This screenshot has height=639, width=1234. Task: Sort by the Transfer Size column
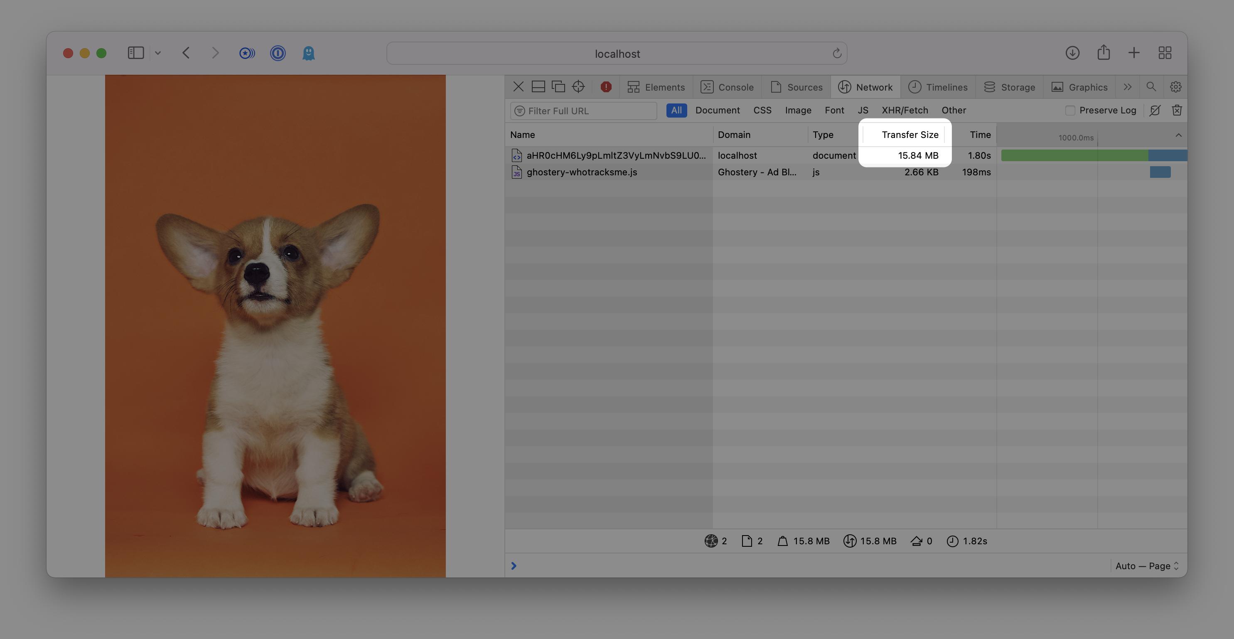[910, 135]
